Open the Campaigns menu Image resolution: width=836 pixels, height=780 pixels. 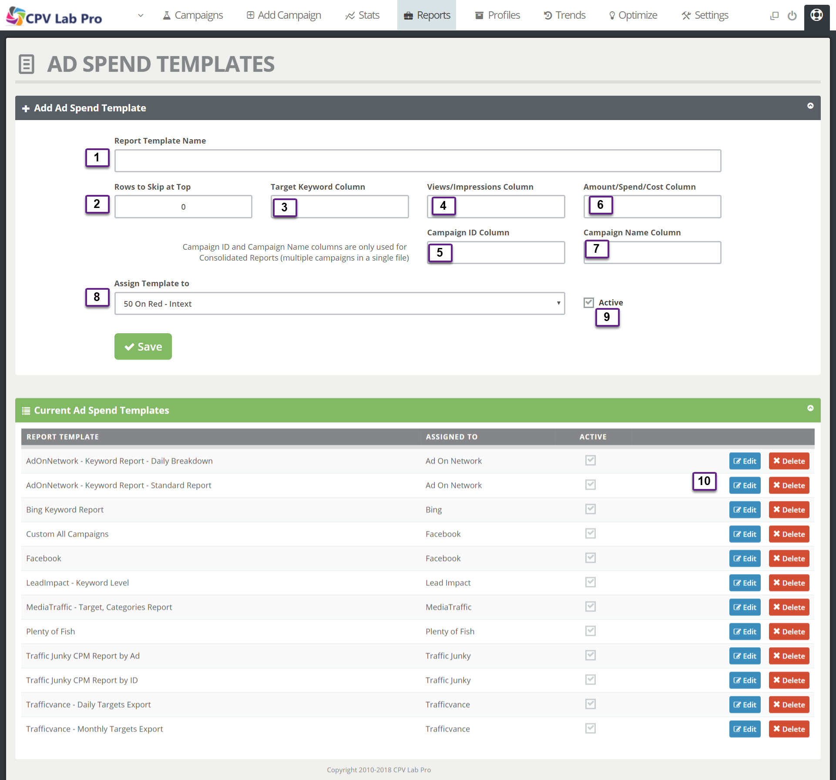click(193, 15)
